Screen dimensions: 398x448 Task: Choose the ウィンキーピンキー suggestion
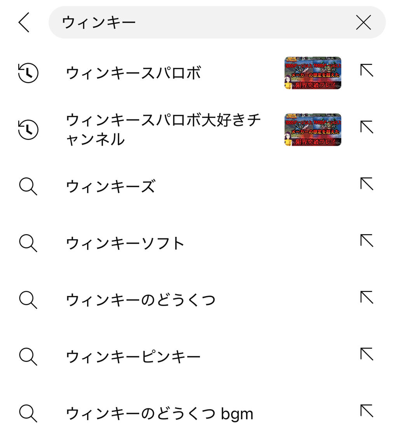(x=133, y=357)
